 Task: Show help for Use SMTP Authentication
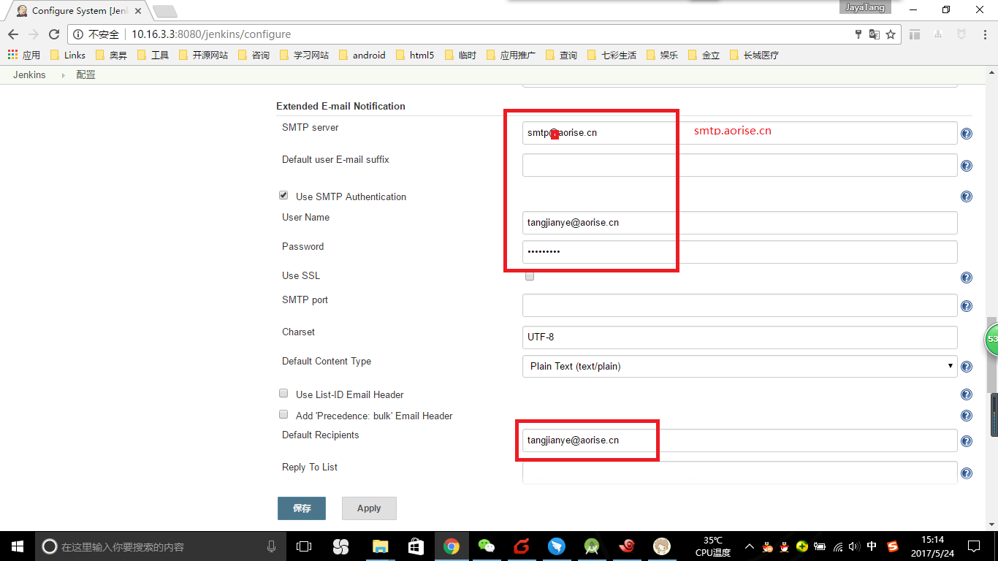[967, 196]
